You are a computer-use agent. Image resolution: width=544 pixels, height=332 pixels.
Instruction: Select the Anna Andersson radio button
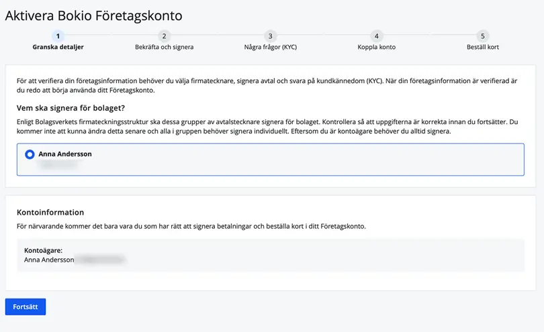30,154
